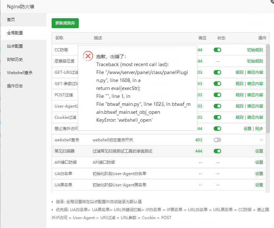Enable the webshell查杀 switch
The height and width of the screenshot is (228, 274).
pyautogui.click(x=217, y=140)
